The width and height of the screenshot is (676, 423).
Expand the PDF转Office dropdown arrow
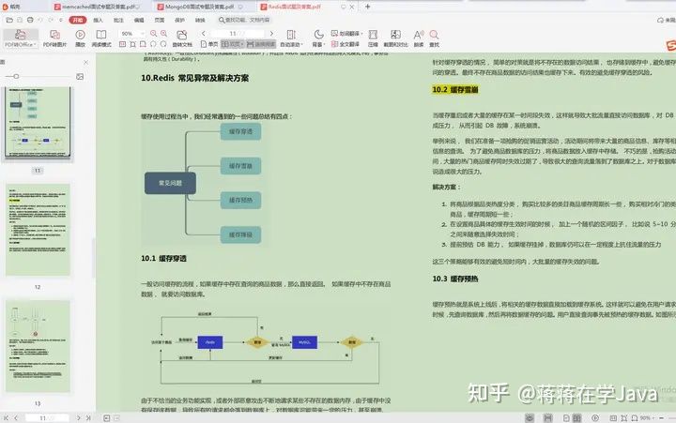(35, 44)
